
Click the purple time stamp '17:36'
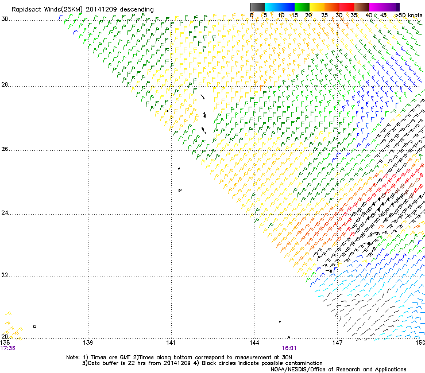[8, 348]
